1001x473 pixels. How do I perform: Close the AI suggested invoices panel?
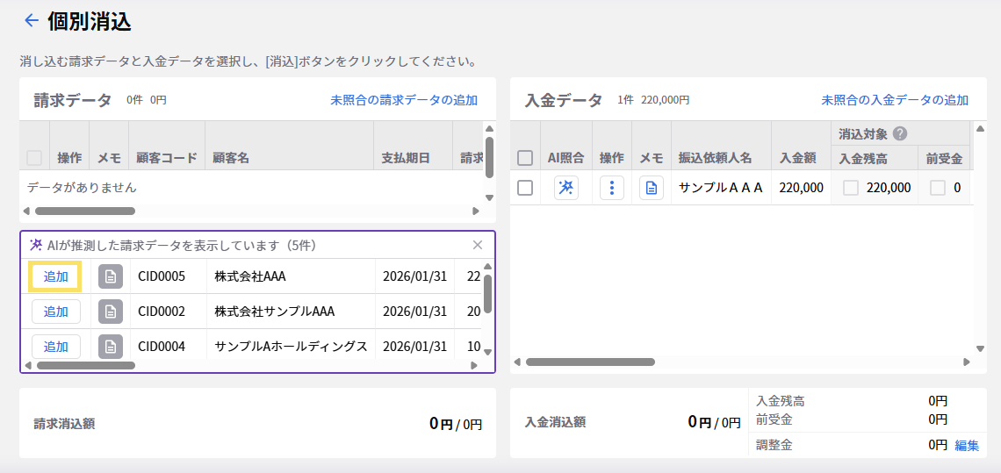478,245
